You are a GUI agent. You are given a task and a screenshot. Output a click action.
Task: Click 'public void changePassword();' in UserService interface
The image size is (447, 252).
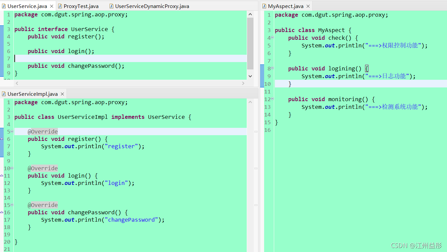pos(76,66)
